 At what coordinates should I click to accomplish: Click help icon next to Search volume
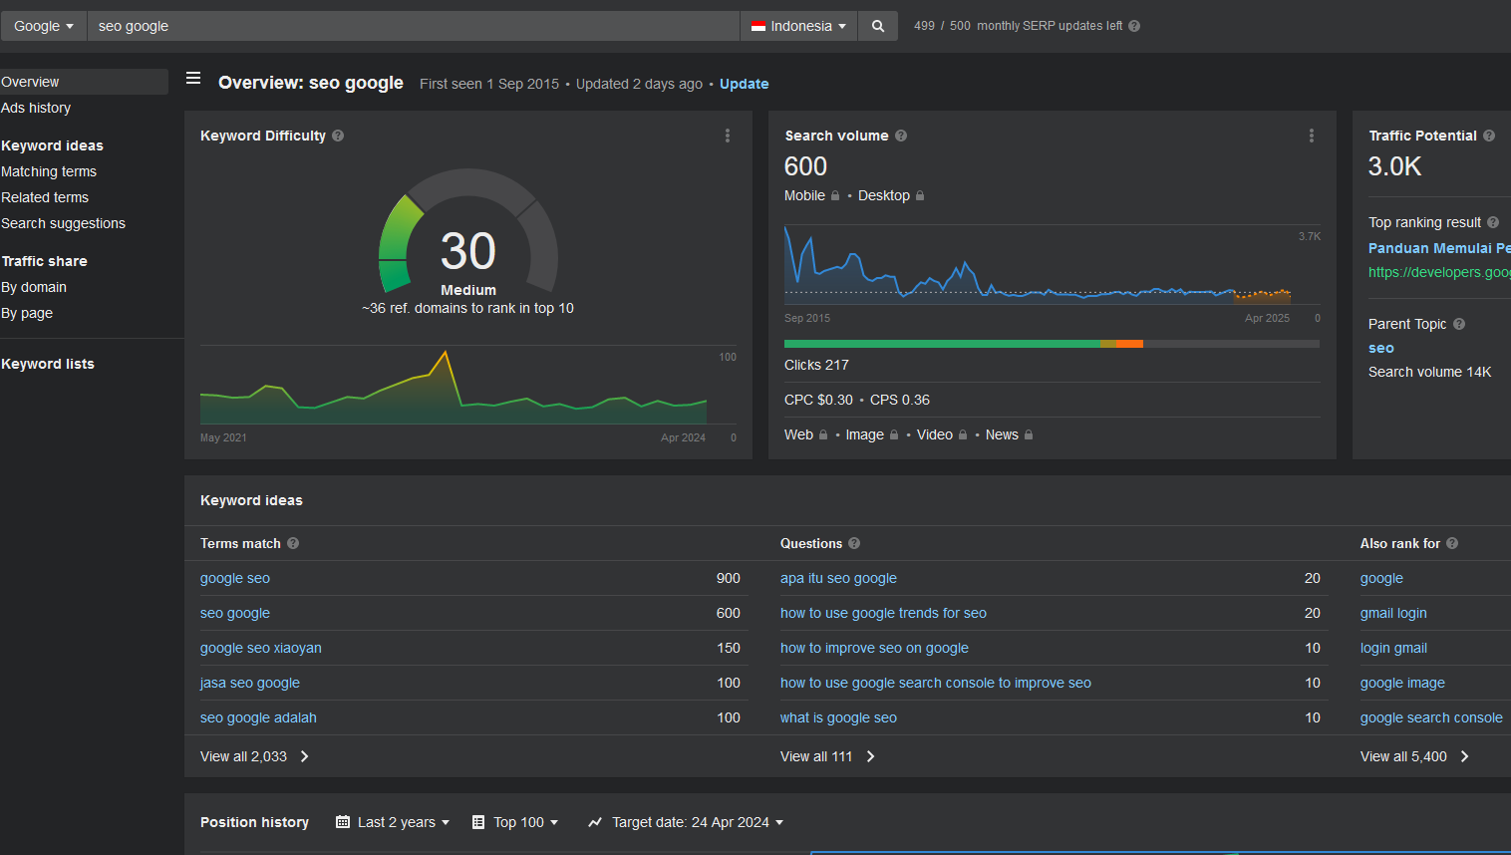coord(901,136)
